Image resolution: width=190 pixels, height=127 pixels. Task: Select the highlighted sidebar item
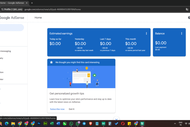pos(12,28)
